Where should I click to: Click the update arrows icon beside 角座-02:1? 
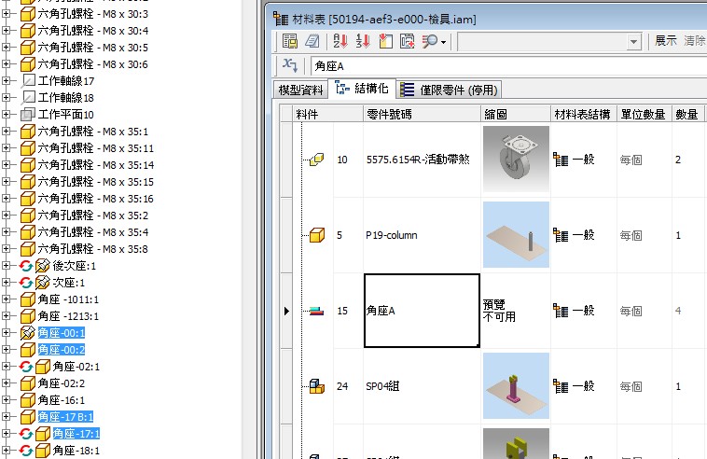[26, 367]
